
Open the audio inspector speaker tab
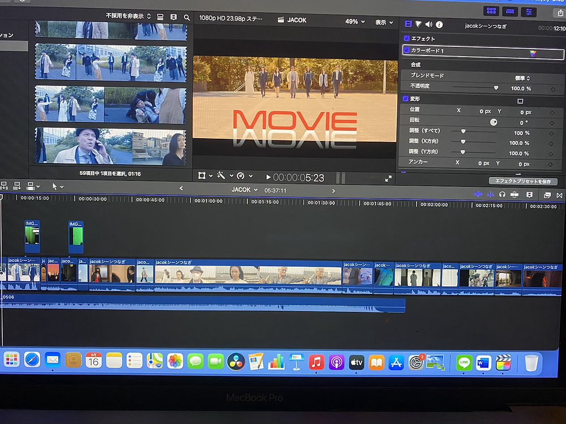click(x=429, y=24)
